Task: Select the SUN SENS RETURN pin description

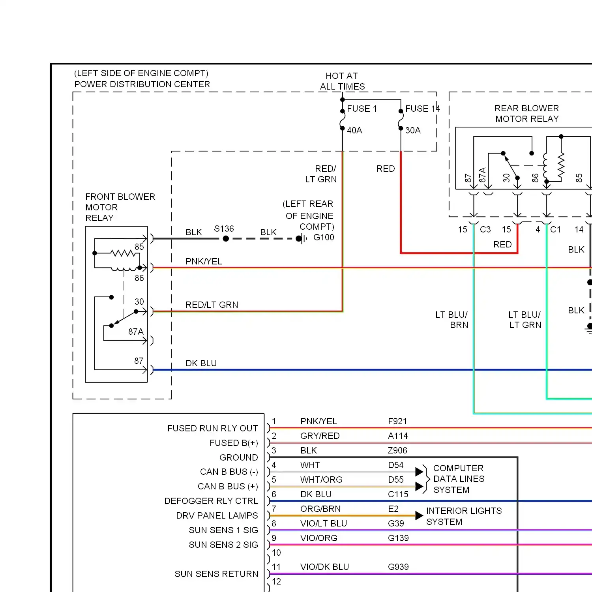Action: (x=216, y=574)
